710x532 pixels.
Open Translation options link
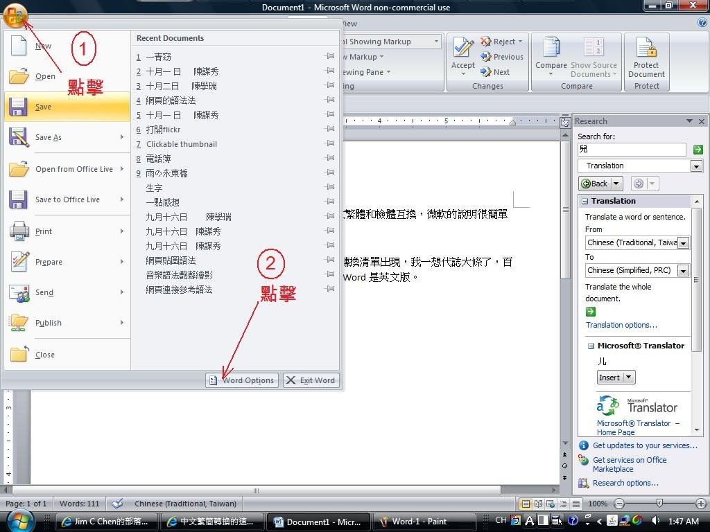point(621,325)
